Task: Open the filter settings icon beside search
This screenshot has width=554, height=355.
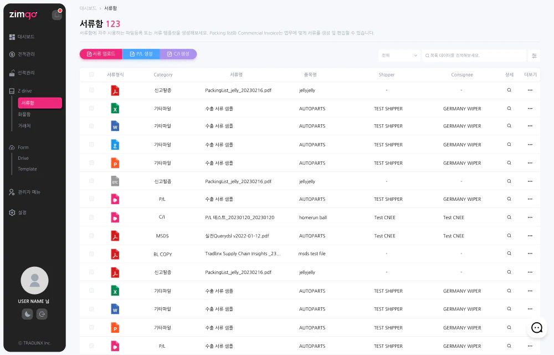Action: 534,55
